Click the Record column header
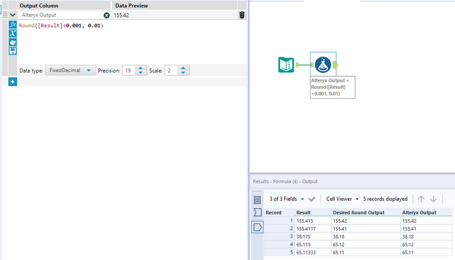This screenshot has width=455, height=260. (x=279, y=213)
